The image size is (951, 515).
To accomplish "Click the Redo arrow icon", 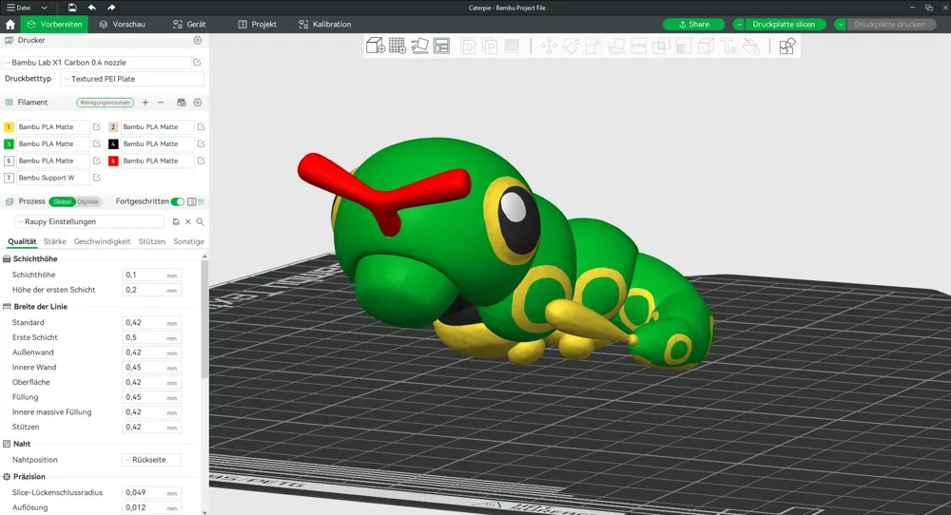I will pos(111,8).
